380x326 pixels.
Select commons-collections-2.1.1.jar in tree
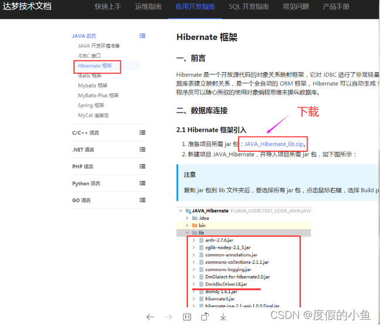pos(237,262)
